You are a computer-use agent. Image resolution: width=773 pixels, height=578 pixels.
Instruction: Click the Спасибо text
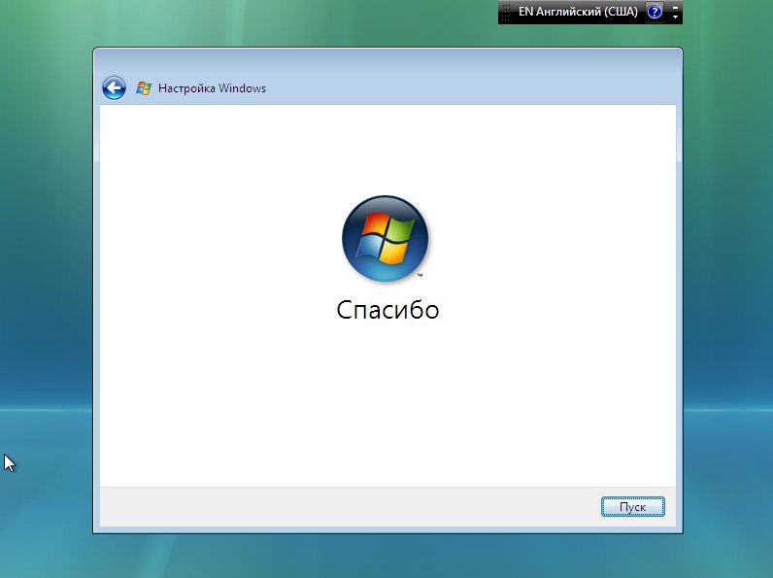(387, 310)
